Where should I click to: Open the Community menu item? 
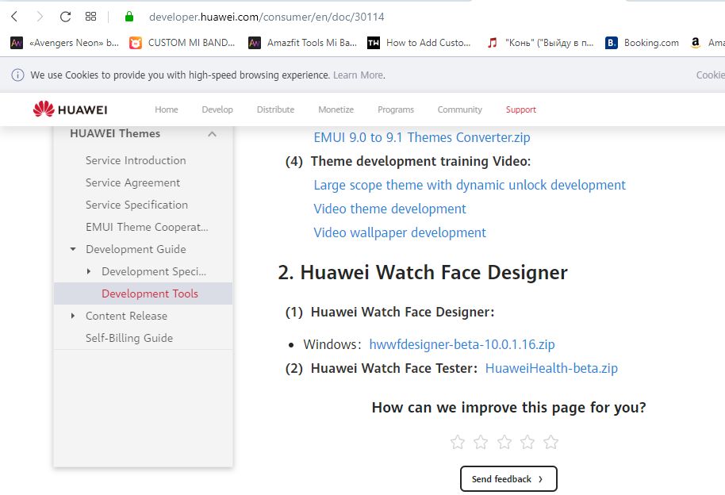[x=459, y=109]
